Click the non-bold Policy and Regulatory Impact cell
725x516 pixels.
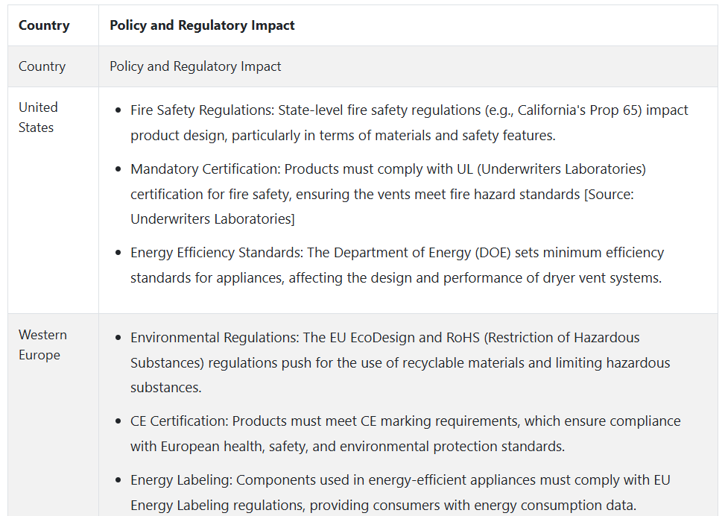[195, 66]
